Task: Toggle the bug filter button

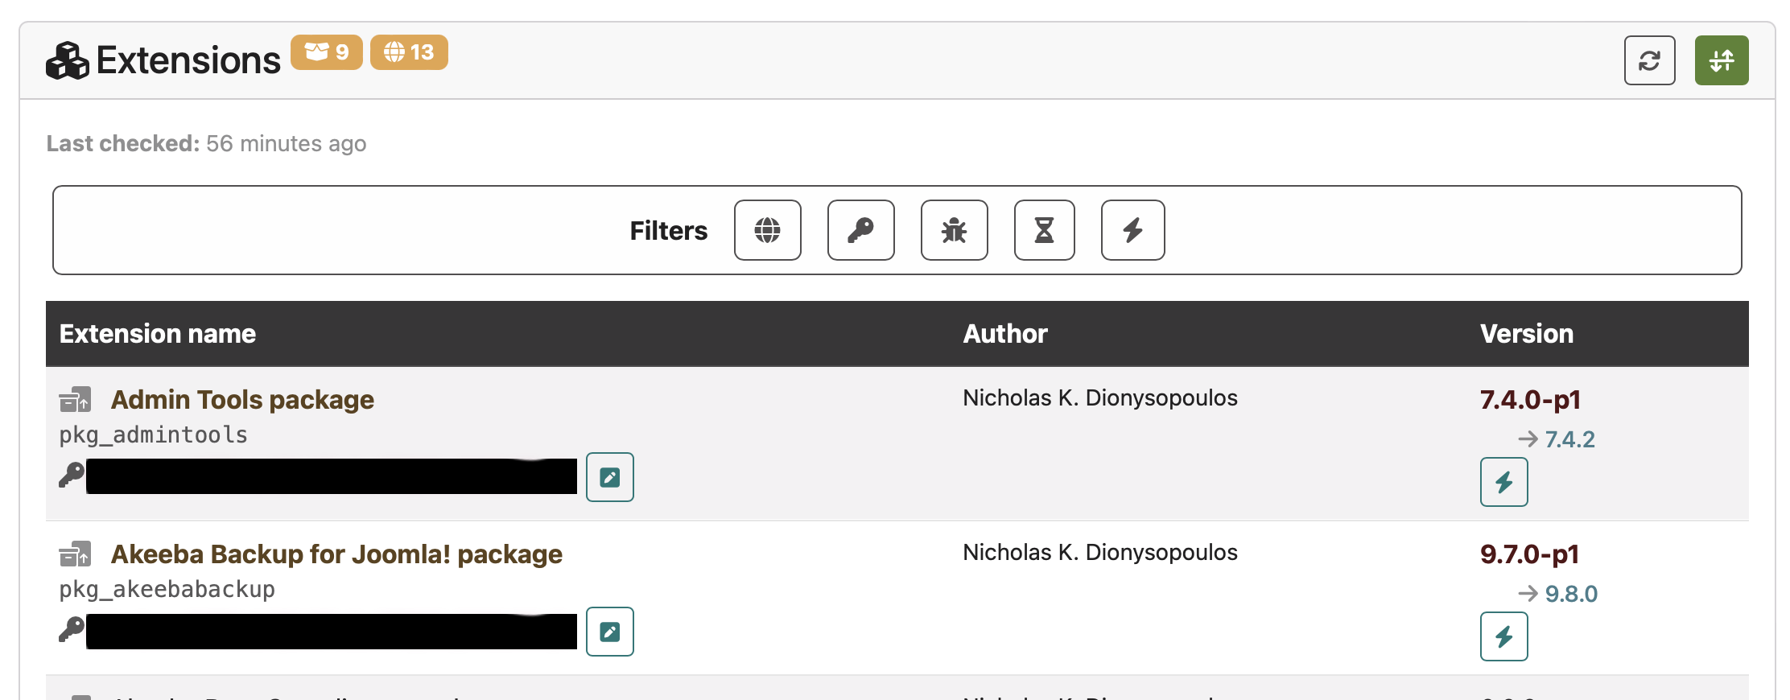Action: [955, 230]
